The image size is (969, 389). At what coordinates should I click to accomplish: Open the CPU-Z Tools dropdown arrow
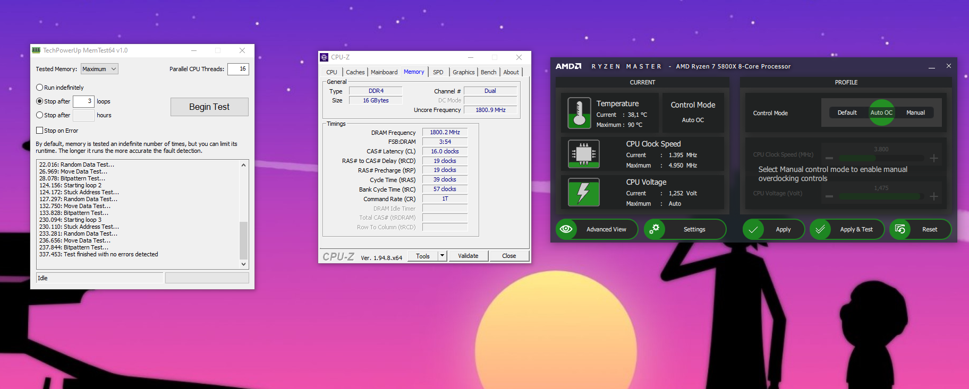pyautogui.click(x=441, y=256)
